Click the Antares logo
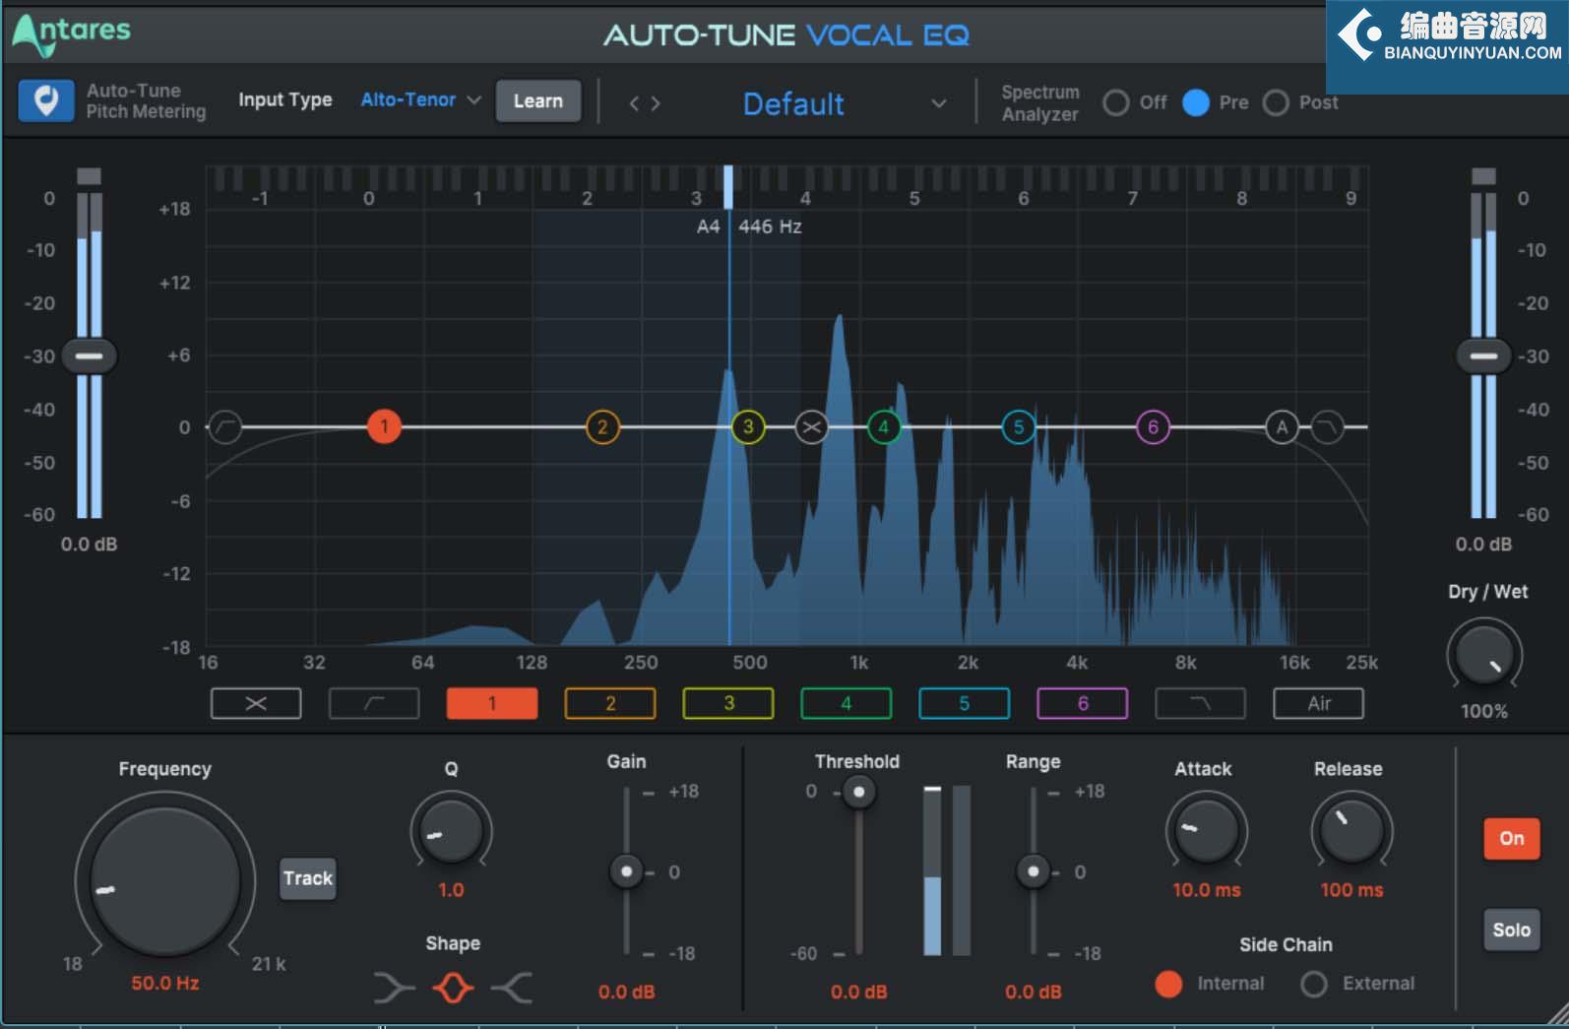1569x1029 pixels. point(72,35)
